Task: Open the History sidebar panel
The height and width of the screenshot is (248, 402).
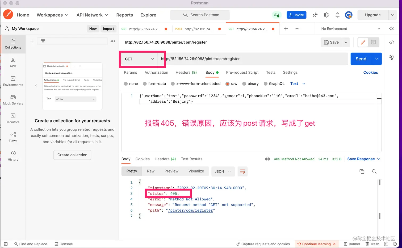Action: tap(13, 156)
